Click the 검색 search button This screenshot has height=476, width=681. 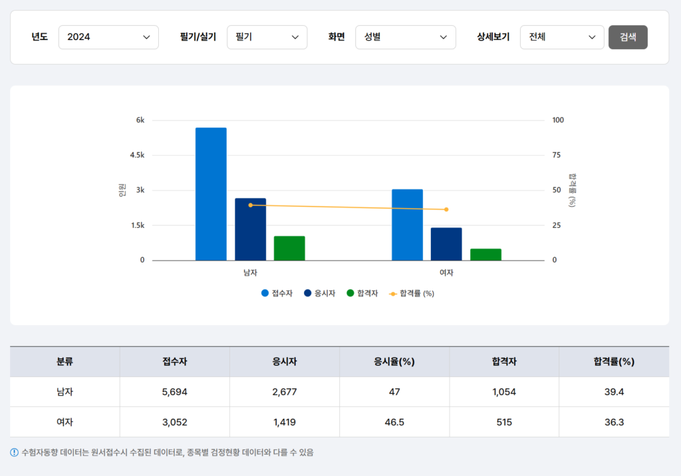628,37
